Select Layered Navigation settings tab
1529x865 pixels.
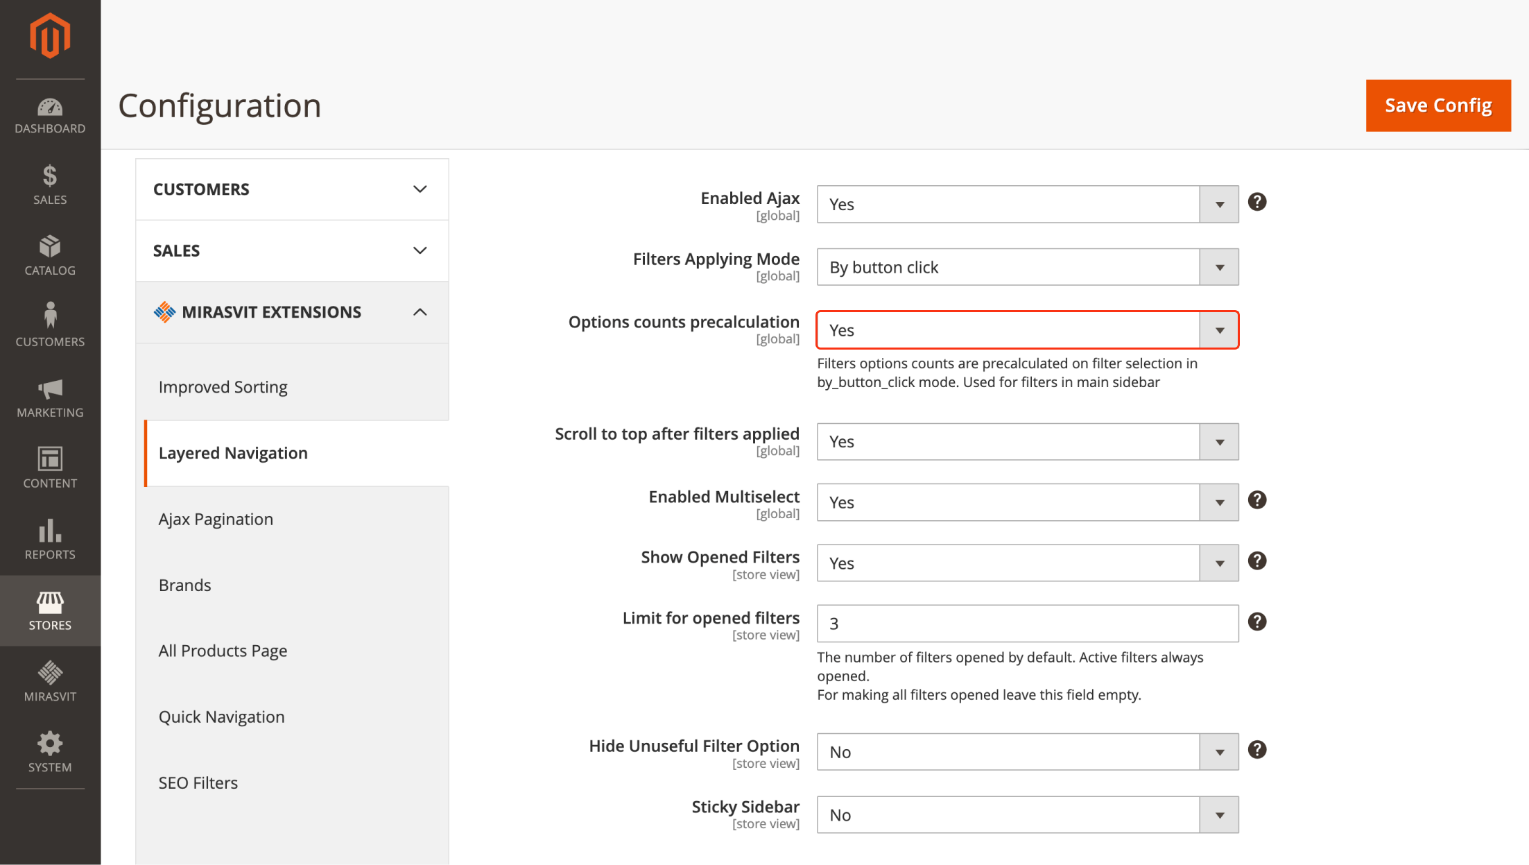click(x=296, y=453)
